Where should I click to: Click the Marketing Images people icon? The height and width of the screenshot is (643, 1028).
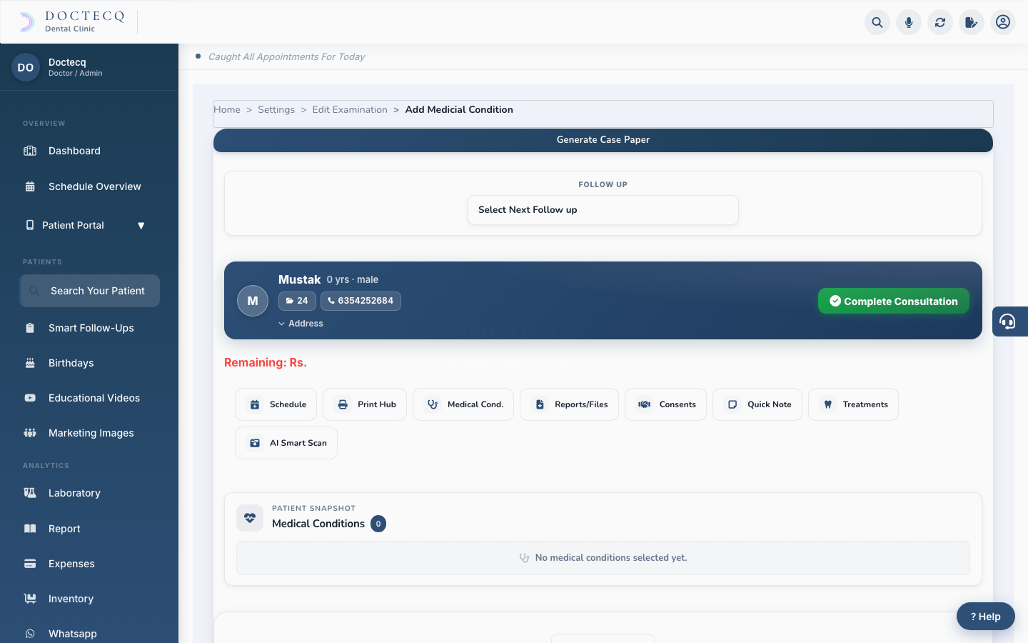30,433
